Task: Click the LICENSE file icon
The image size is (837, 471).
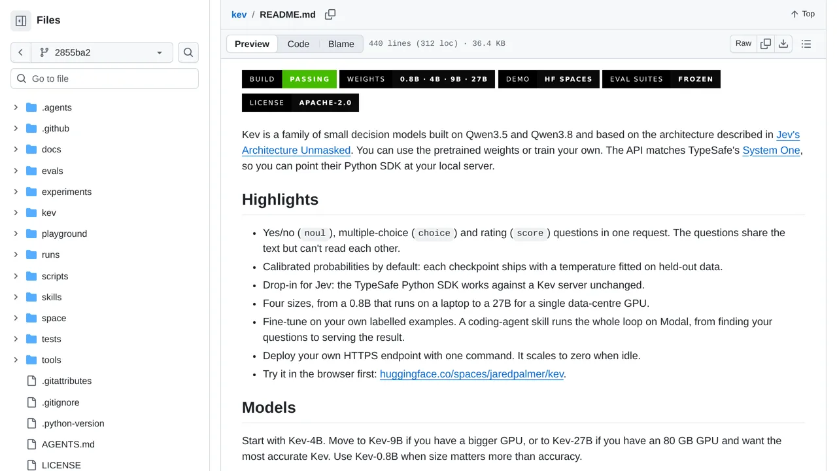Action: [x=31, y=465]
